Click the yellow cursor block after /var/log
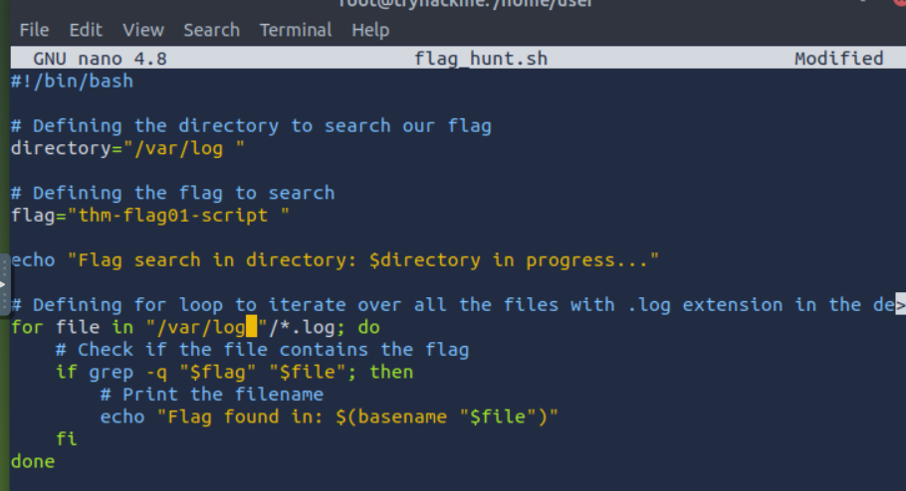The height and width of the screenshot is (491, 906). point(251,327)
